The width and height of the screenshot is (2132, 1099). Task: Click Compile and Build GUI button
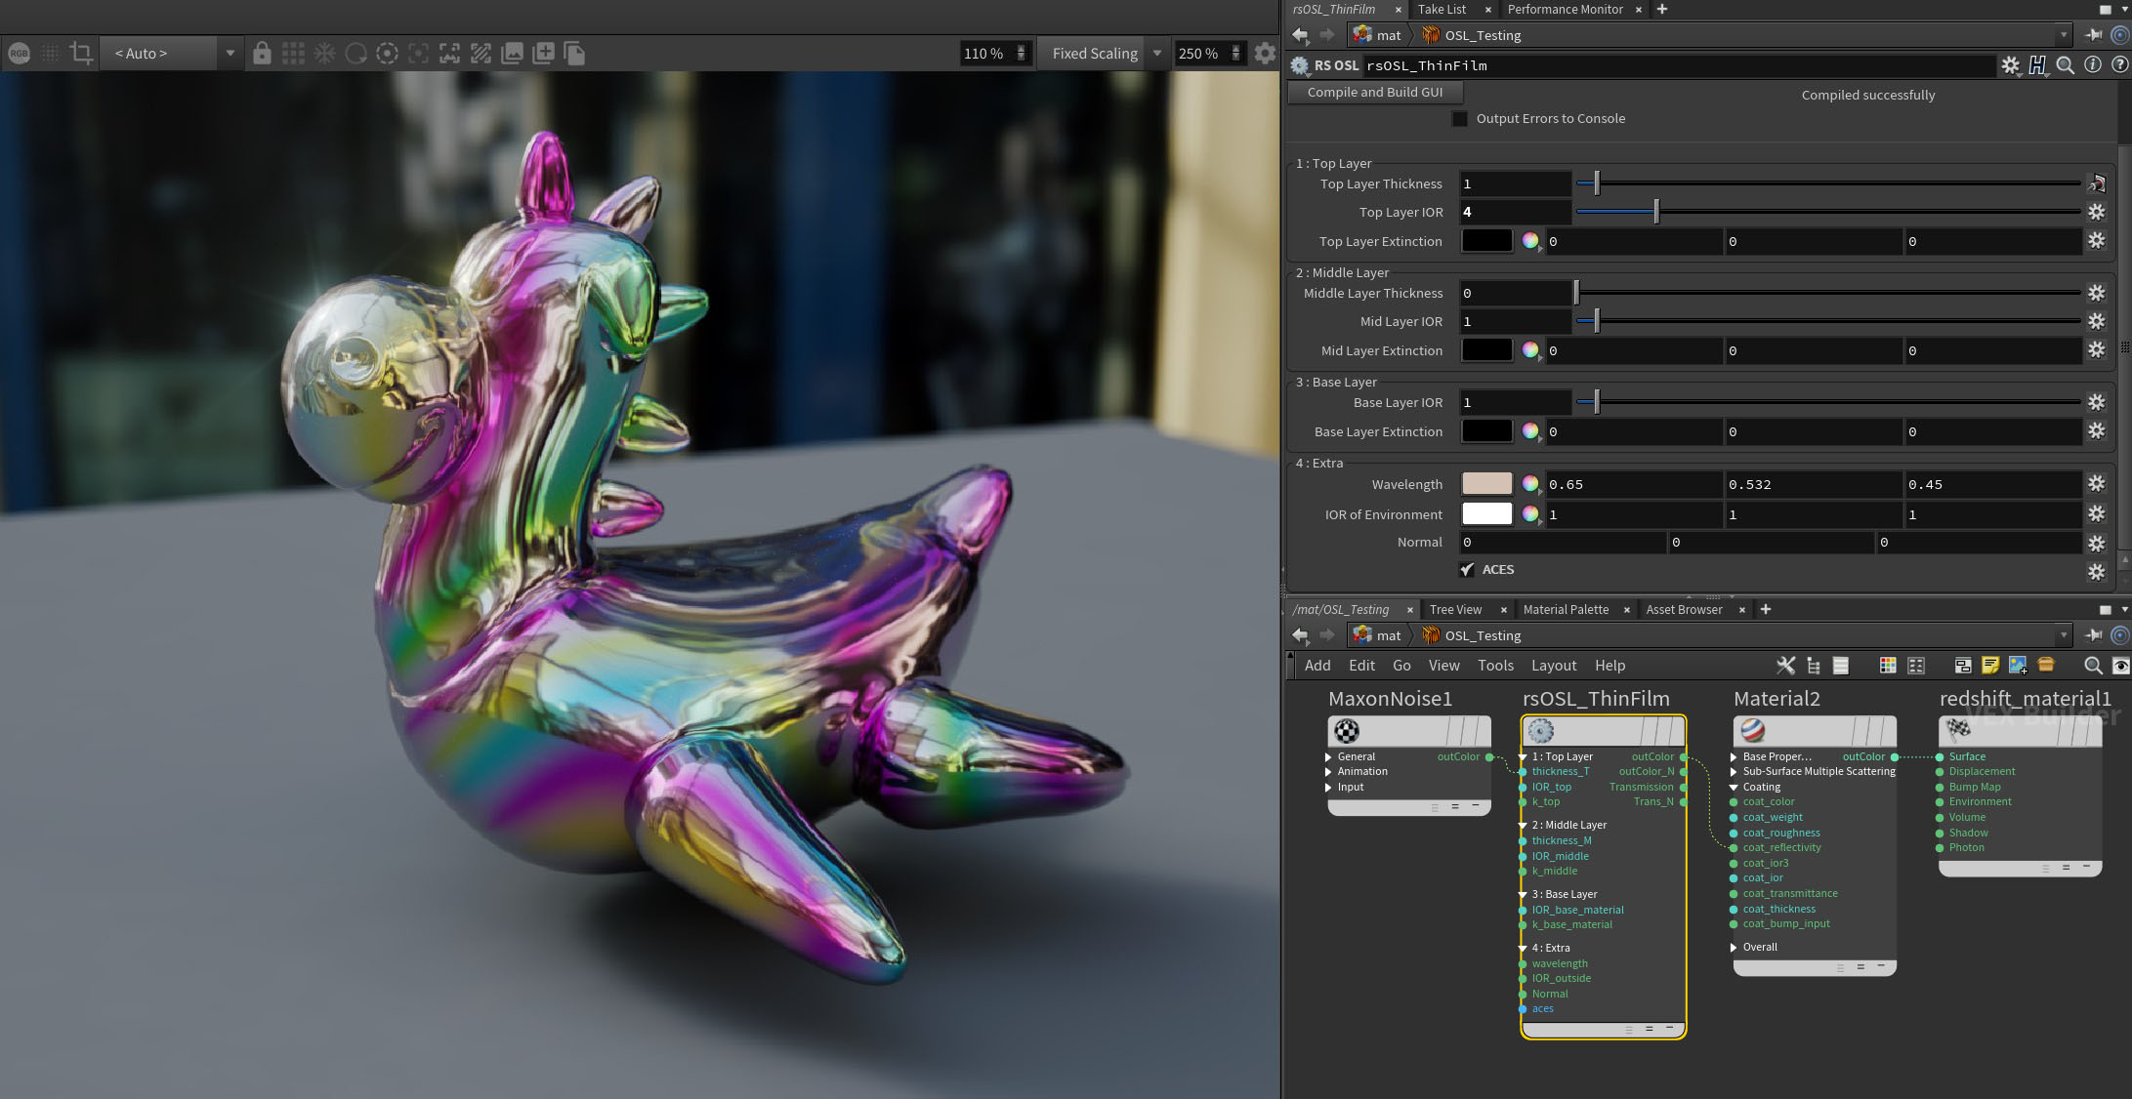click(x=1374, y=93)
